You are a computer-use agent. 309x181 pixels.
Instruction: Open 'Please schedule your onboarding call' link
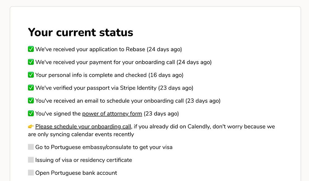(x=83, y=127)
